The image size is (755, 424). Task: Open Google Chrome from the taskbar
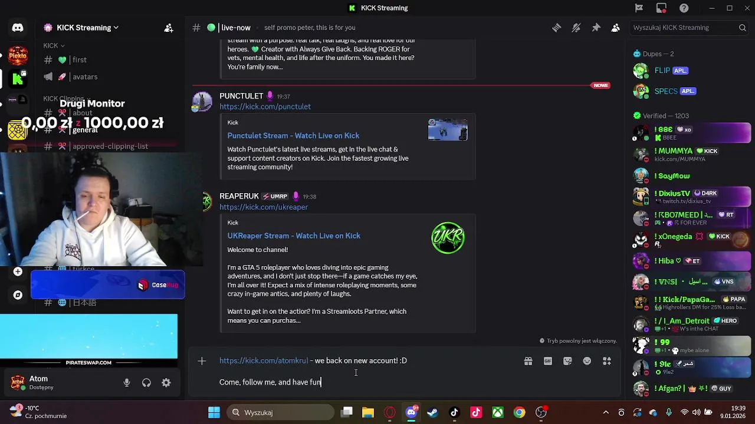pyautogui.click(x=519, y=412)
